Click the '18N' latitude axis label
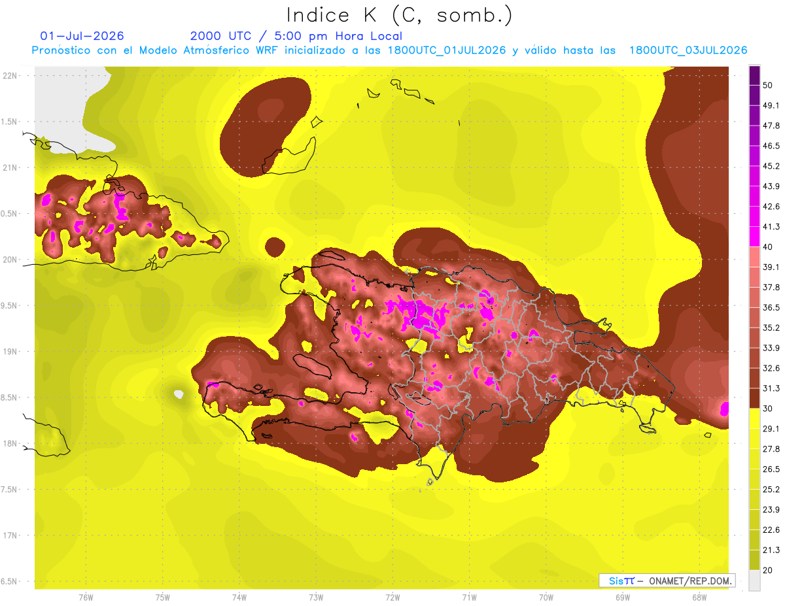This screenshot has height=606, width=785. click(10, 443)
